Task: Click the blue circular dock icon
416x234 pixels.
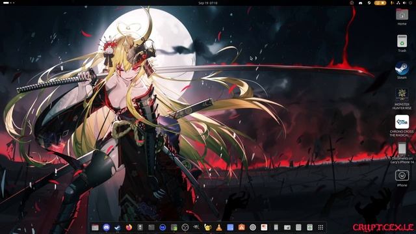Action: (162, 227)
